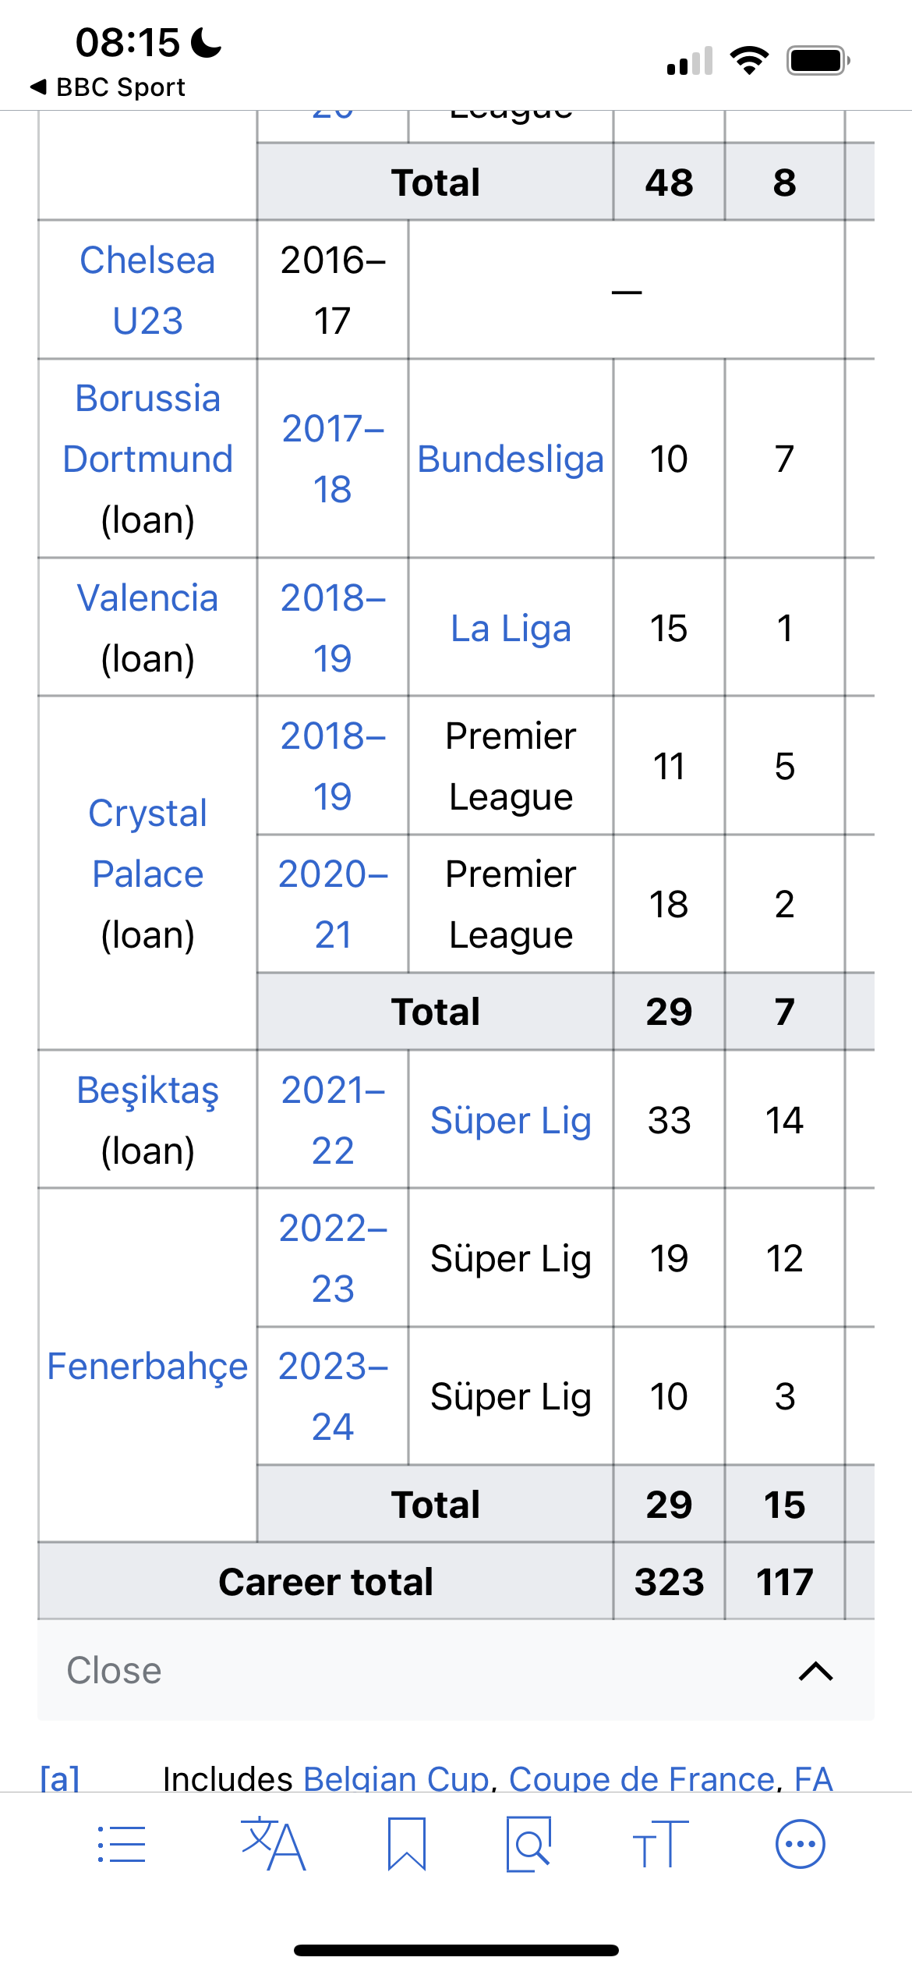912x1975 pixels.
Task: Open the find in page icon
Action: [528, 1844]
